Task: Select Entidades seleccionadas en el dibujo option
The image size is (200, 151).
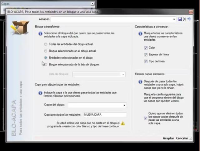Action: tap(46, 58)
